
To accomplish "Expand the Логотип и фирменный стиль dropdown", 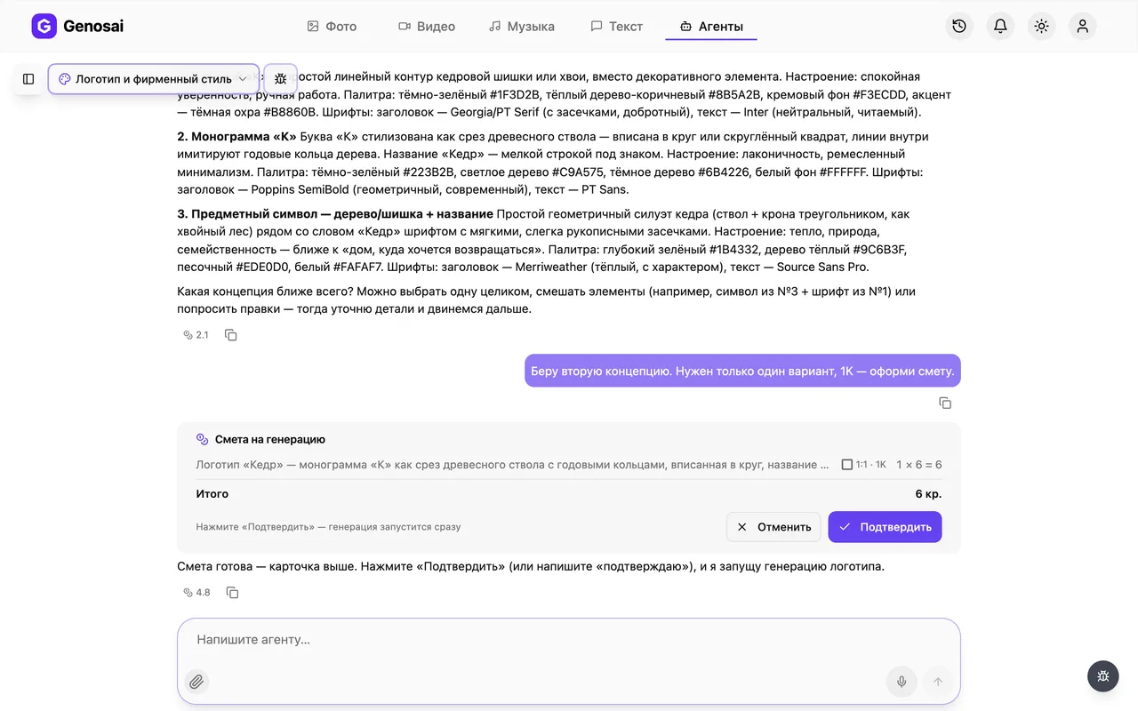I will click(154, 79).
